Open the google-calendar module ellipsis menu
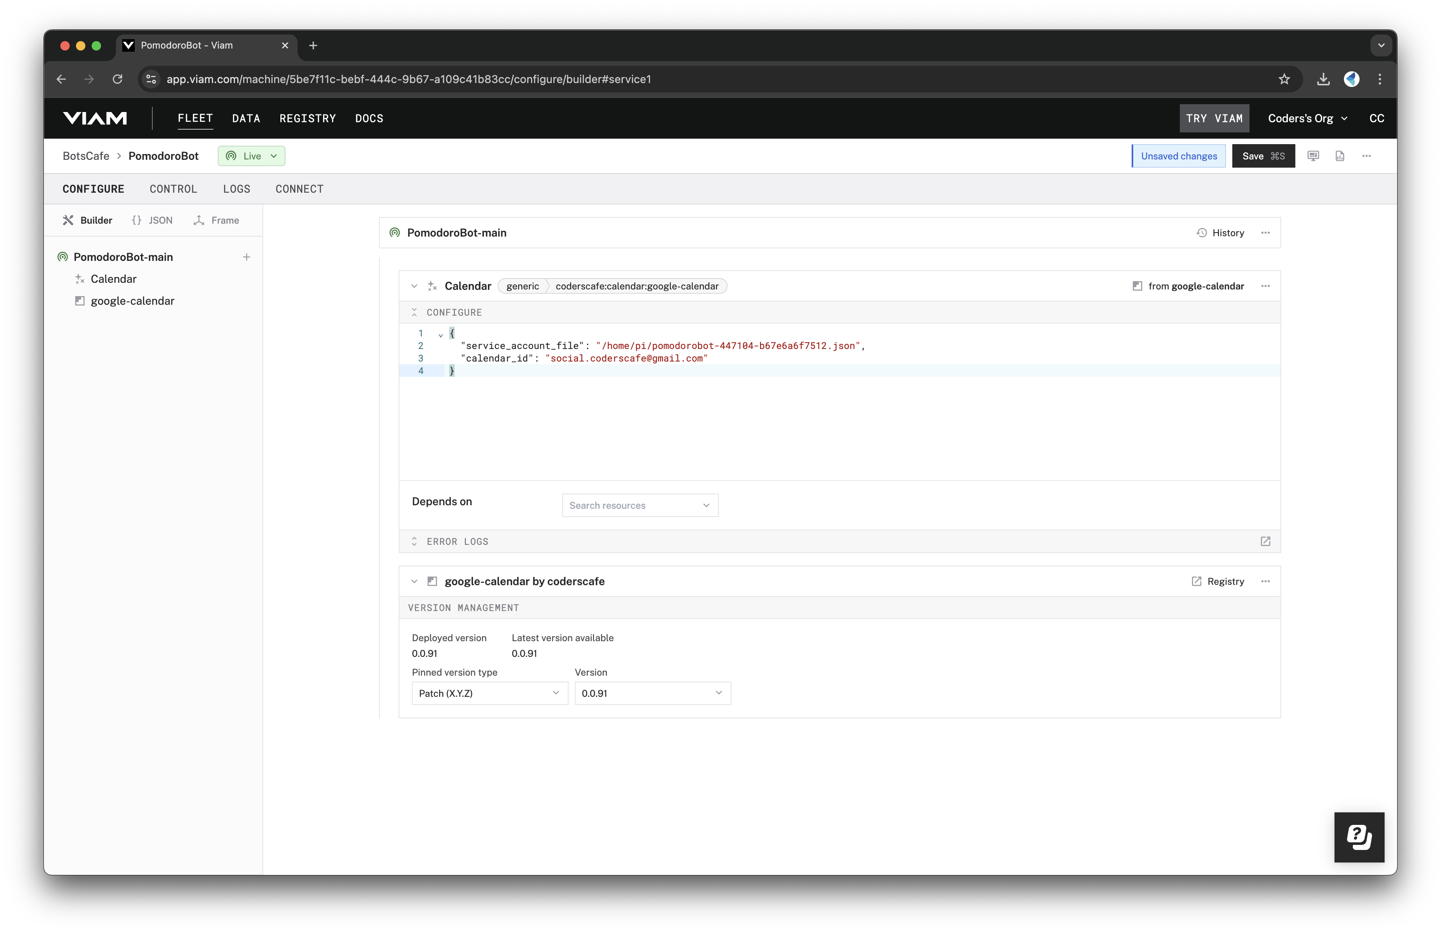1441x933 pixels. (1266, 581)
